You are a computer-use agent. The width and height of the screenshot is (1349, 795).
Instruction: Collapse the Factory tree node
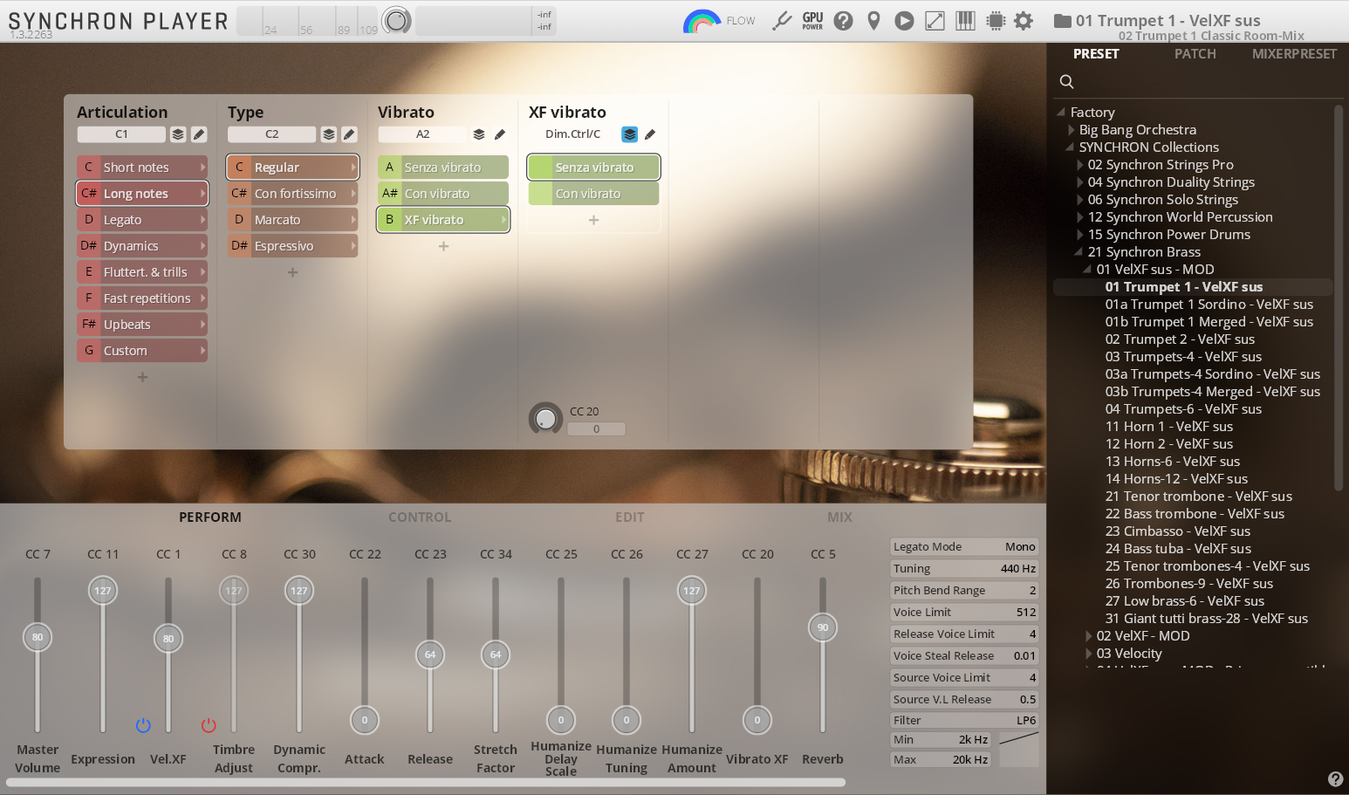1061,112
